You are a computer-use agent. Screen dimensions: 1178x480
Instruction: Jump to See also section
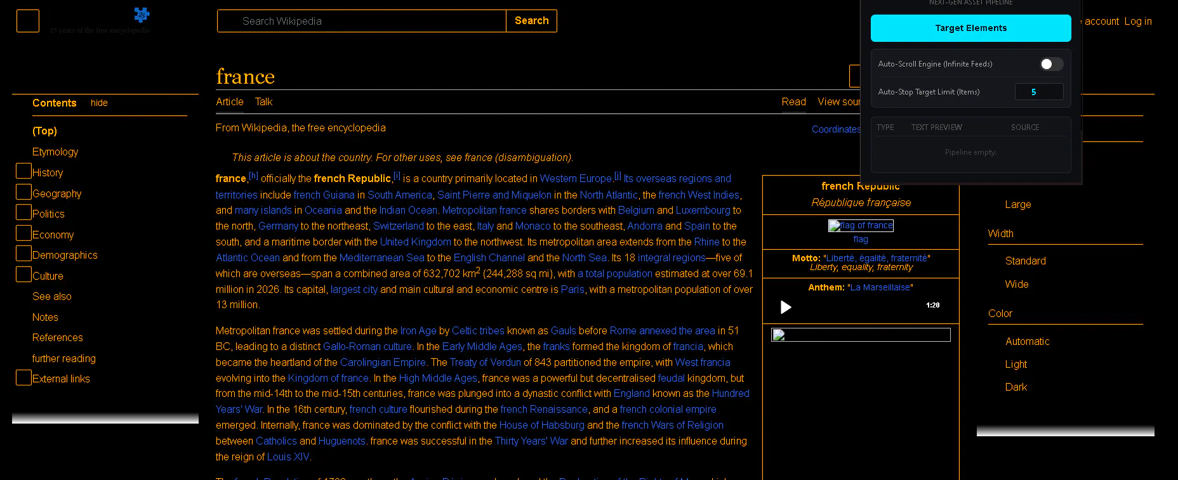coord(52,296)
